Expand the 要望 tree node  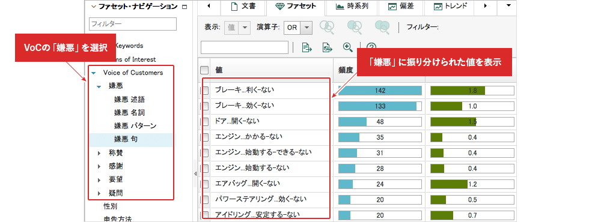(99, 180)
